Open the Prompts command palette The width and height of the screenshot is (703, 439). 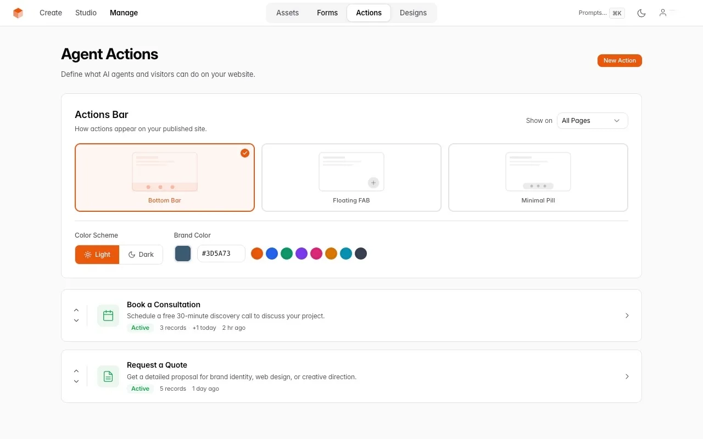[x=601, y=13]
